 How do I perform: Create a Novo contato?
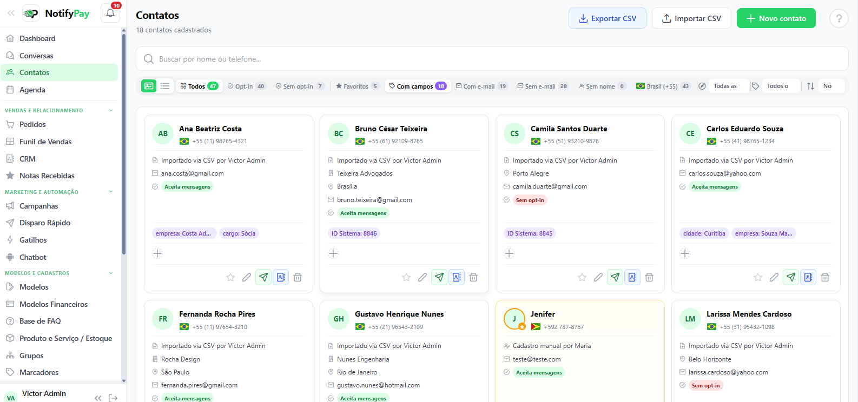click(776, 18)
